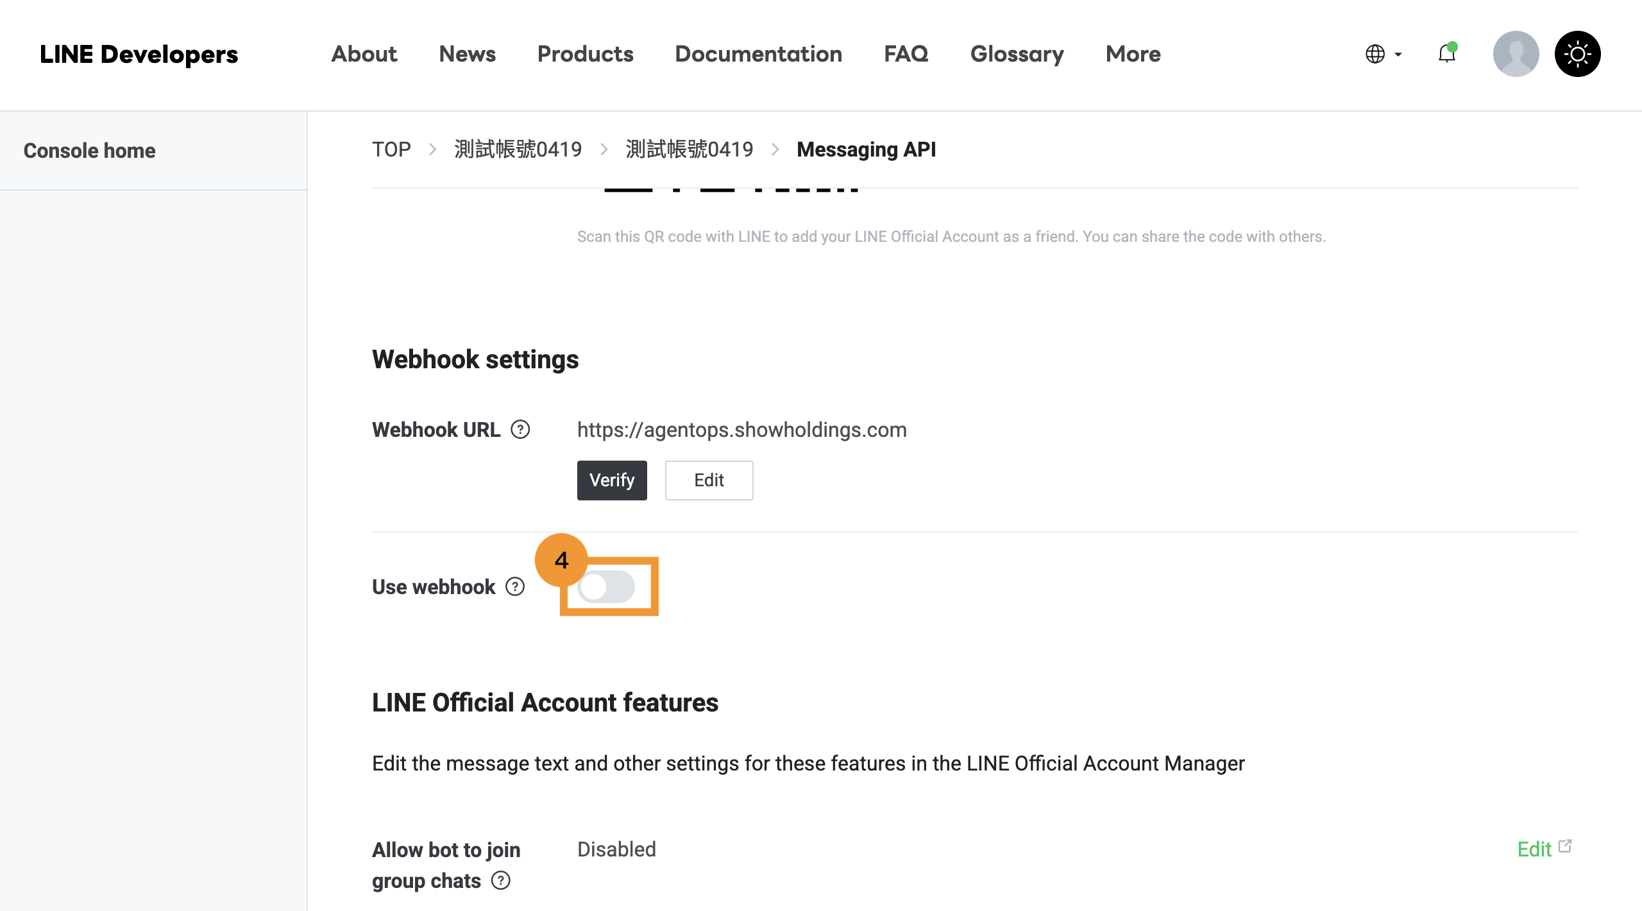Open Edit link for group chats setting

pos(1544,849)
